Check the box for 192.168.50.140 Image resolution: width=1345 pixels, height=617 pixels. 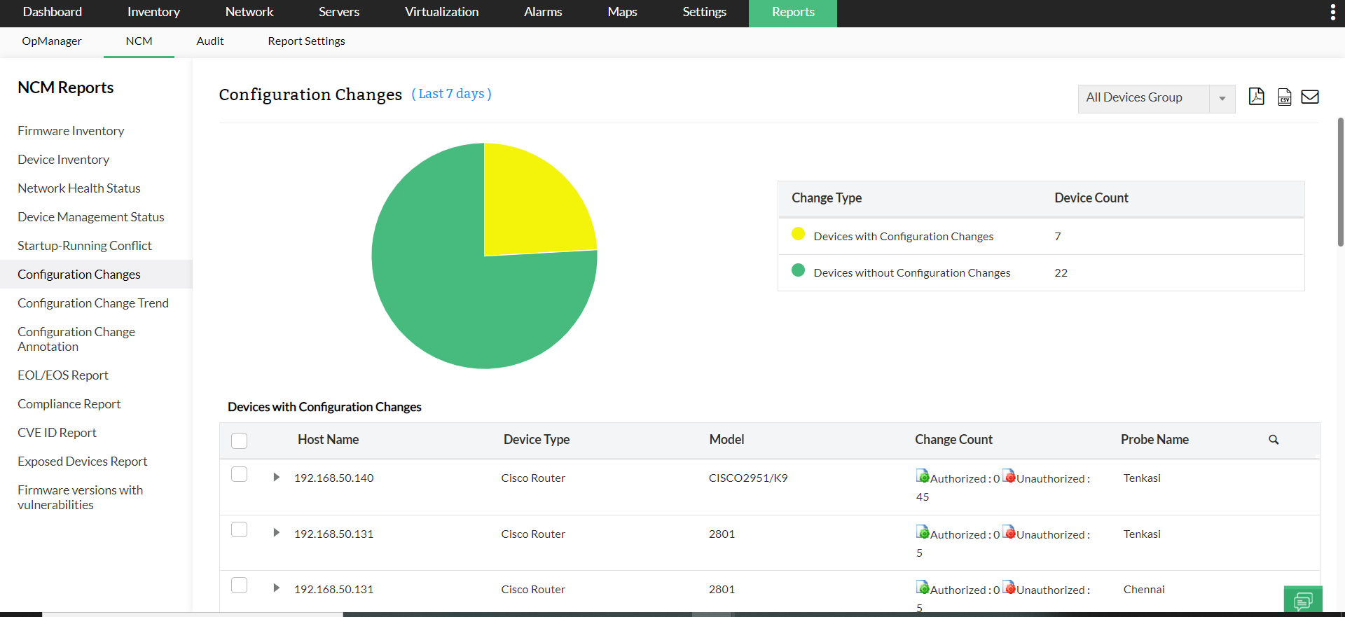pos(239,474)
